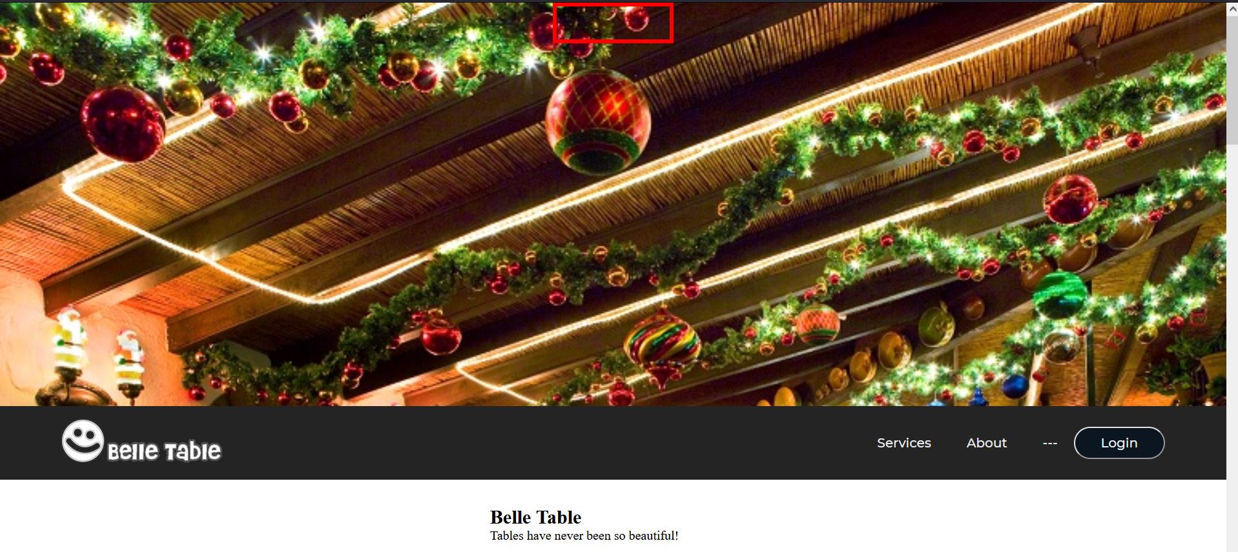Click the bold Belle Table heading
This screenshot has width=1238, height=552.
pos(535,517)
